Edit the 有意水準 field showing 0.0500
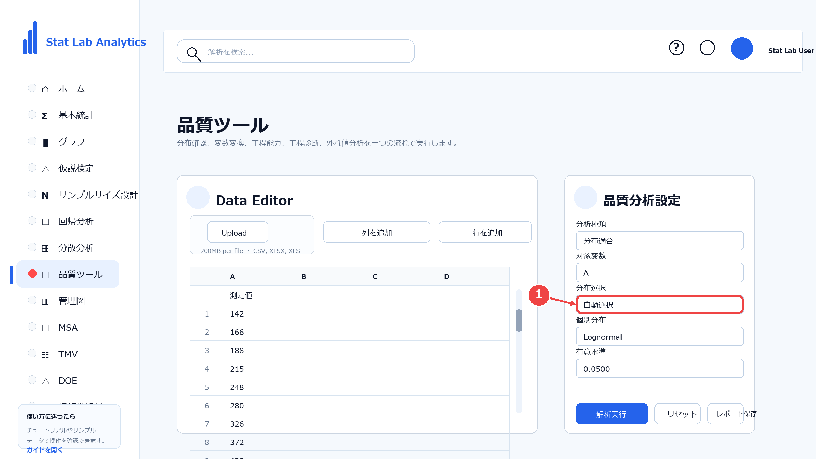Image resolution: width=816 pixels, height=459 pixels. (660, 369)
